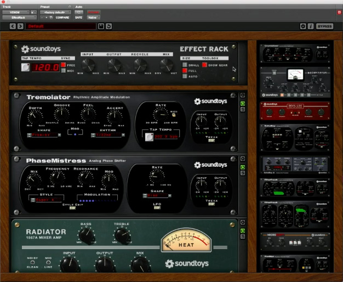Viewport: 343px width, 282px height.
Task: Toggle the PhaseMistress LFO button
Action: pos(157,208)
